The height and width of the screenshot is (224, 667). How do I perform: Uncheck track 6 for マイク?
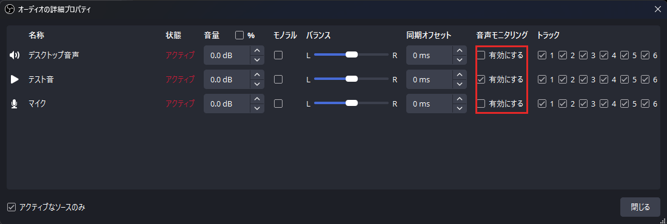(x=645, y=104)
